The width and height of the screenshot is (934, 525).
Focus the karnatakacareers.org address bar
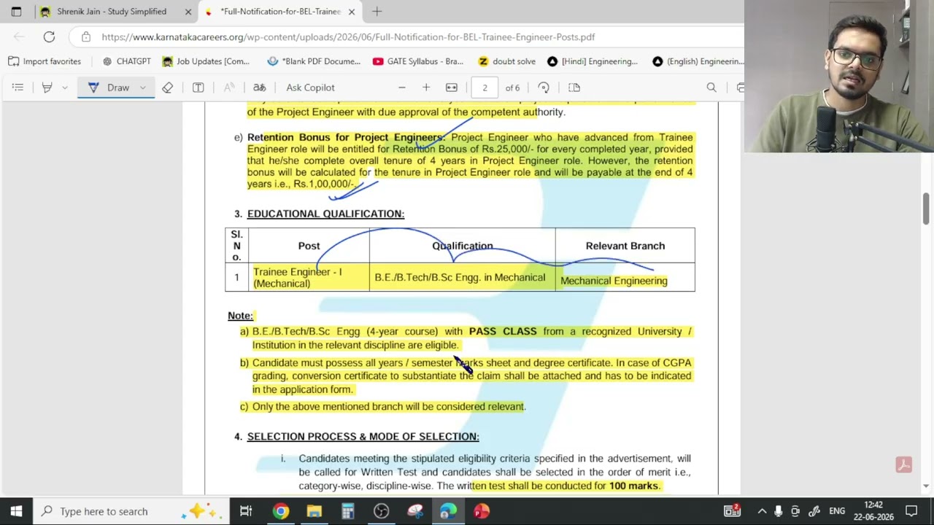348,37
